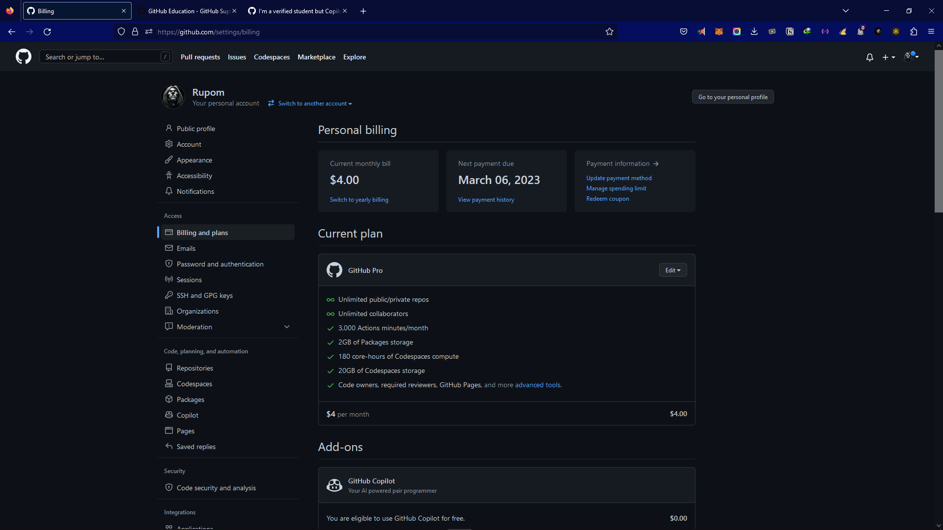Open the notifications bell icon

869,57
